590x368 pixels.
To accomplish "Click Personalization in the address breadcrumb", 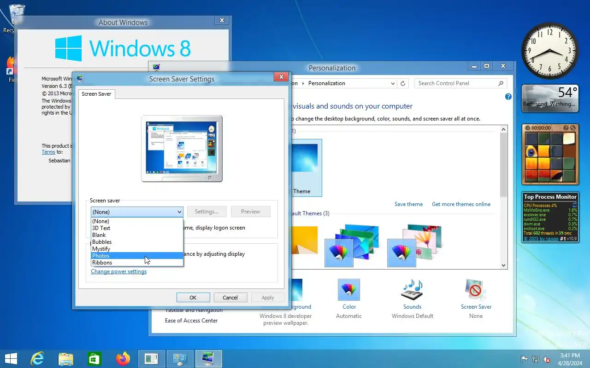I will [x=327, y=83].
